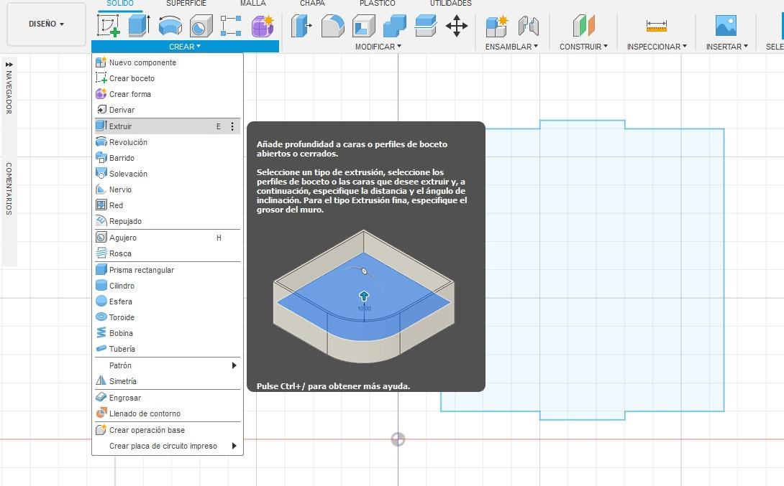Select Crear forma menu entry
The image size is (784, 486).
pyautogui.click(x=168, y=94)
